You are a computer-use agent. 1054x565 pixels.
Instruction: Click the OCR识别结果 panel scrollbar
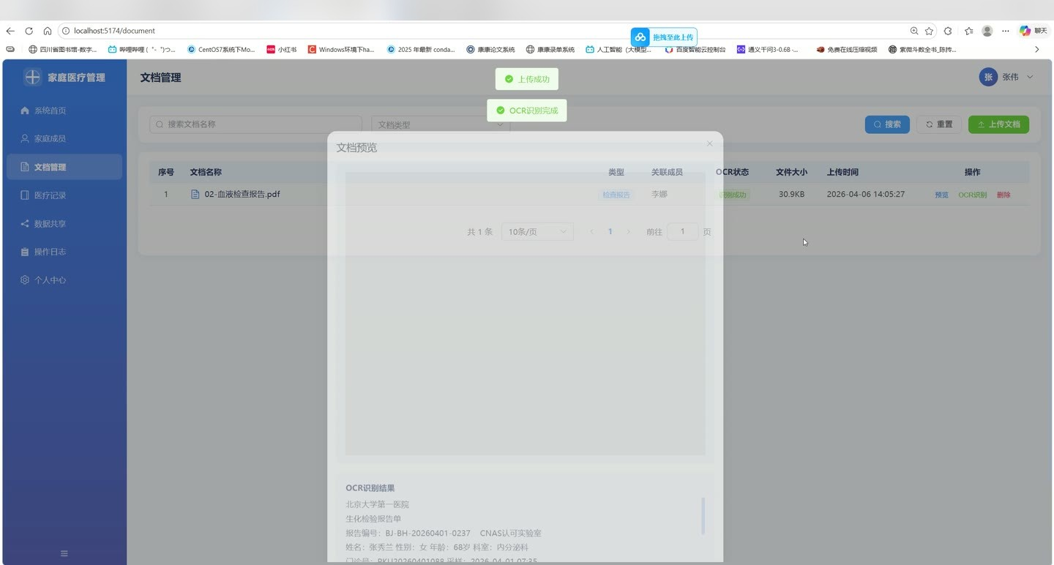(703, 516)
